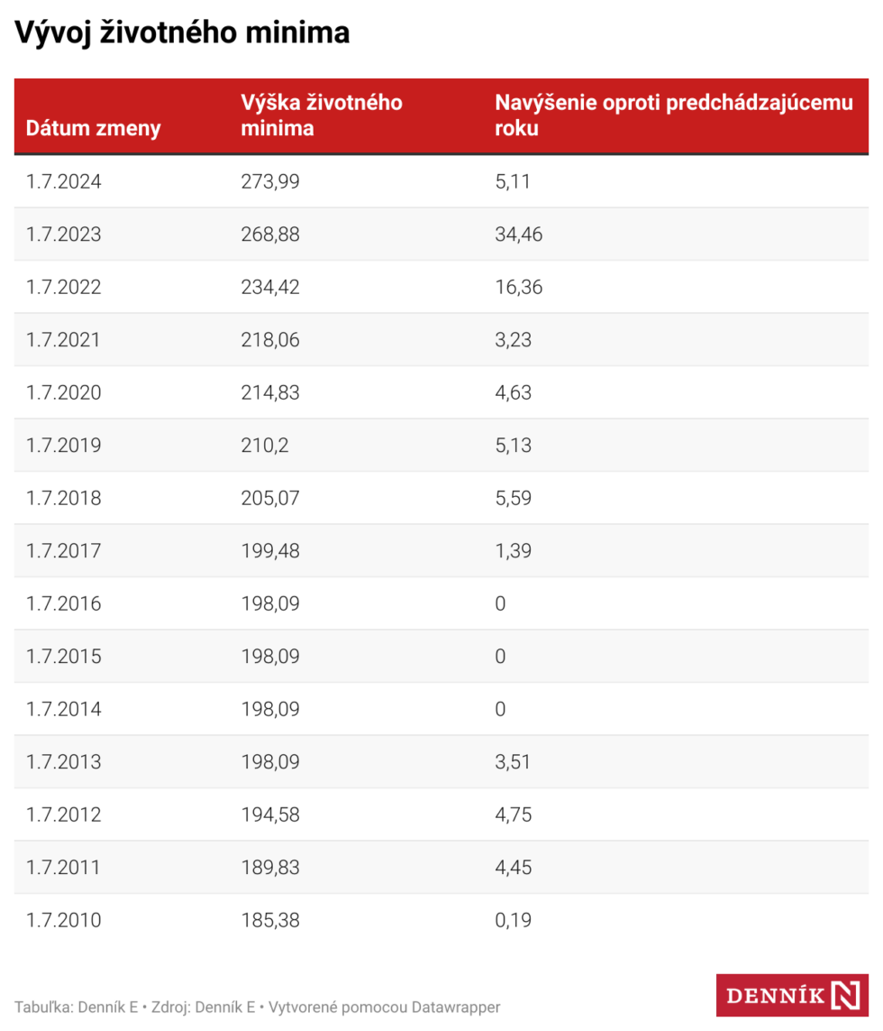Select the 1.7.2022 date cell
The height and width of the screenshot is (1031, 883).
(64, 288)
